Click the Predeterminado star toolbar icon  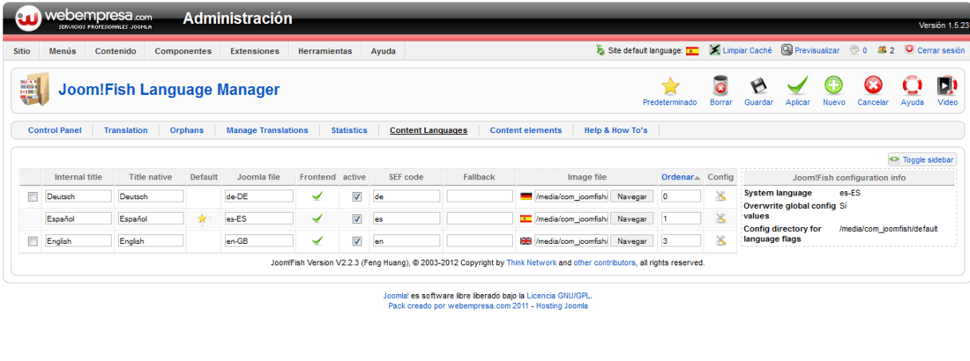pyautogui.click(x=670, y=86)
